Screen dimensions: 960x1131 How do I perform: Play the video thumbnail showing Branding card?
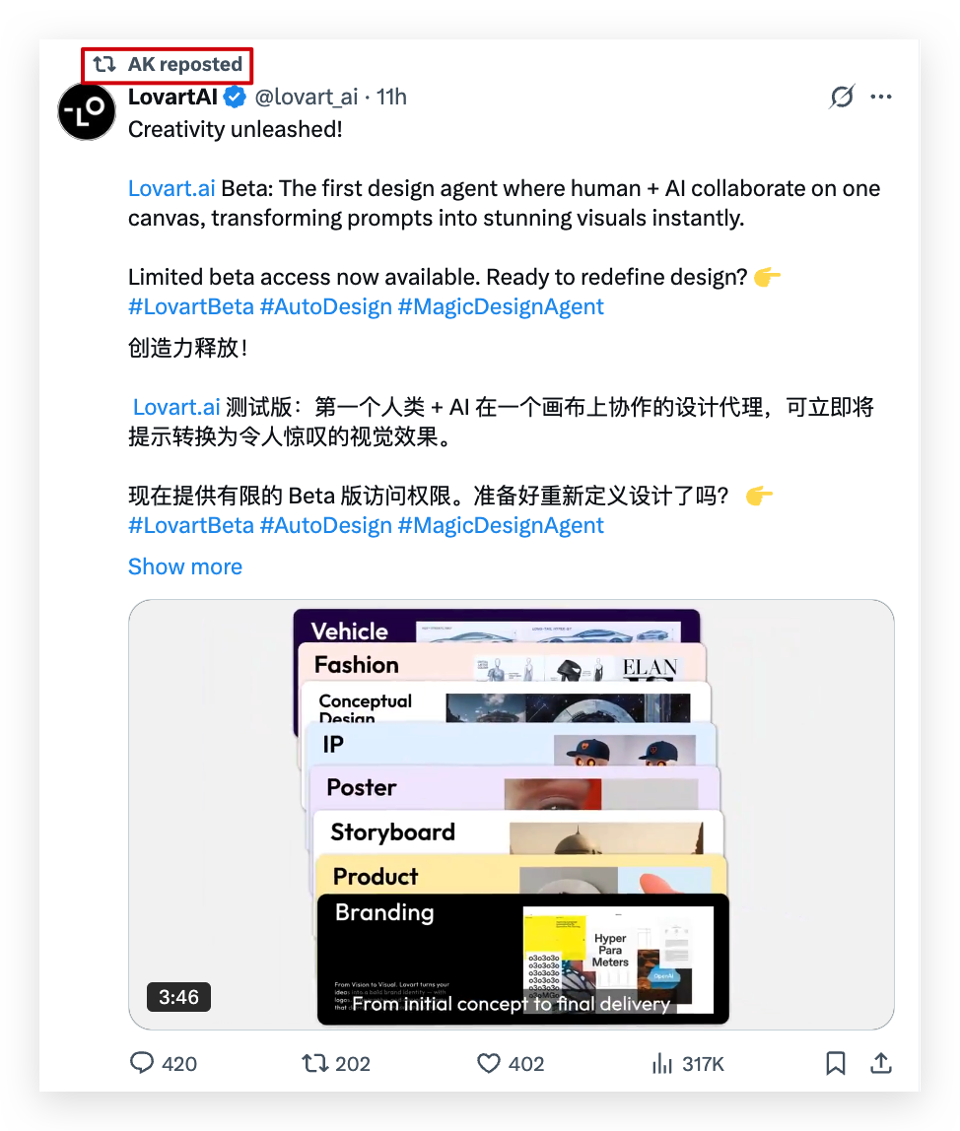point(511,815)
